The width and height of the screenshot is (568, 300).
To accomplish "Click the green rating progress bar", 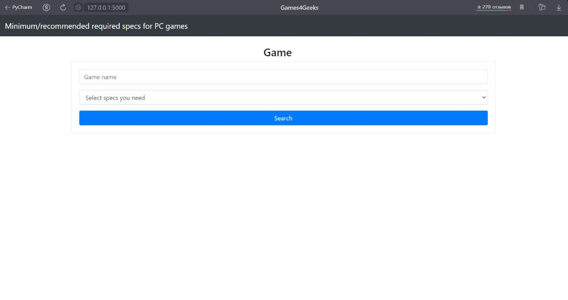I will (x=490, y=10).
